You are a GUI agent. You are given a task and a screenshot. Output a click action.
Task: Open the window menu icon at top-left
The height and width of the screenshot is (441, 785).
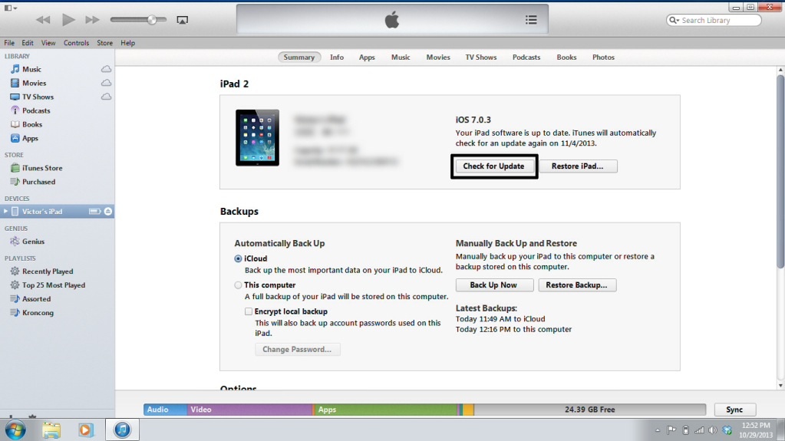click(10, 8)
